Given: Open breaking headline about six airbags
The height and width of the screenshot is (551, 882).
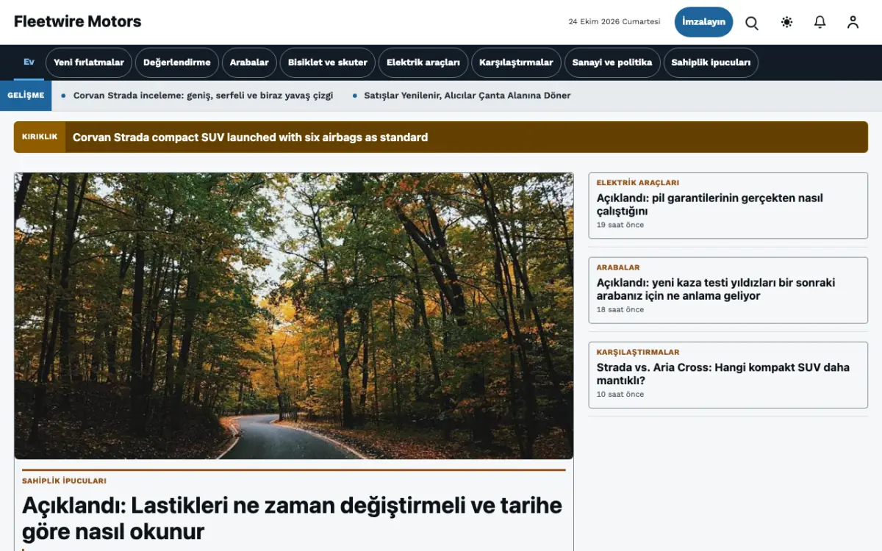Looking at the screenshot, I should pos(250,137).
